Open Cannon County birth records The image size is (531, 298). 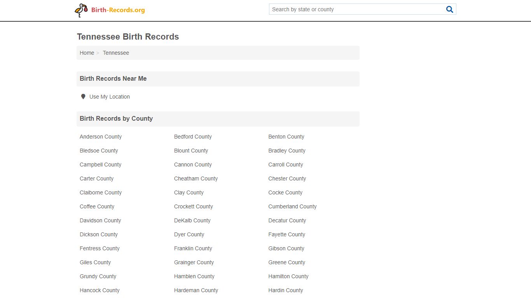click(x=193, y=165)
